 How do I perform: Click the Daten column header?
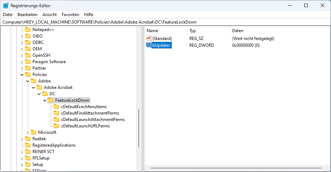(x=237, y=31)
